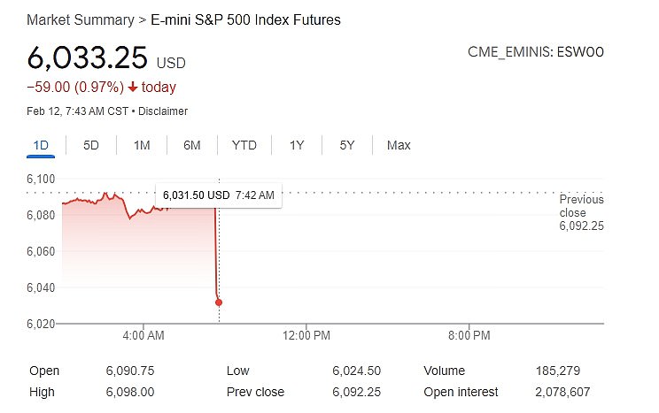This screenshot has height=413, width=659.
Task: Open the 5Y chart range
Action: (x=347, y=145)
